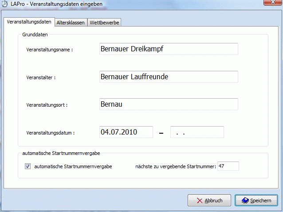The width and height of the screenshot is (283, 212).
Task: Click the 'Veranstaltungsname :' label
Action: click(50, 50)
